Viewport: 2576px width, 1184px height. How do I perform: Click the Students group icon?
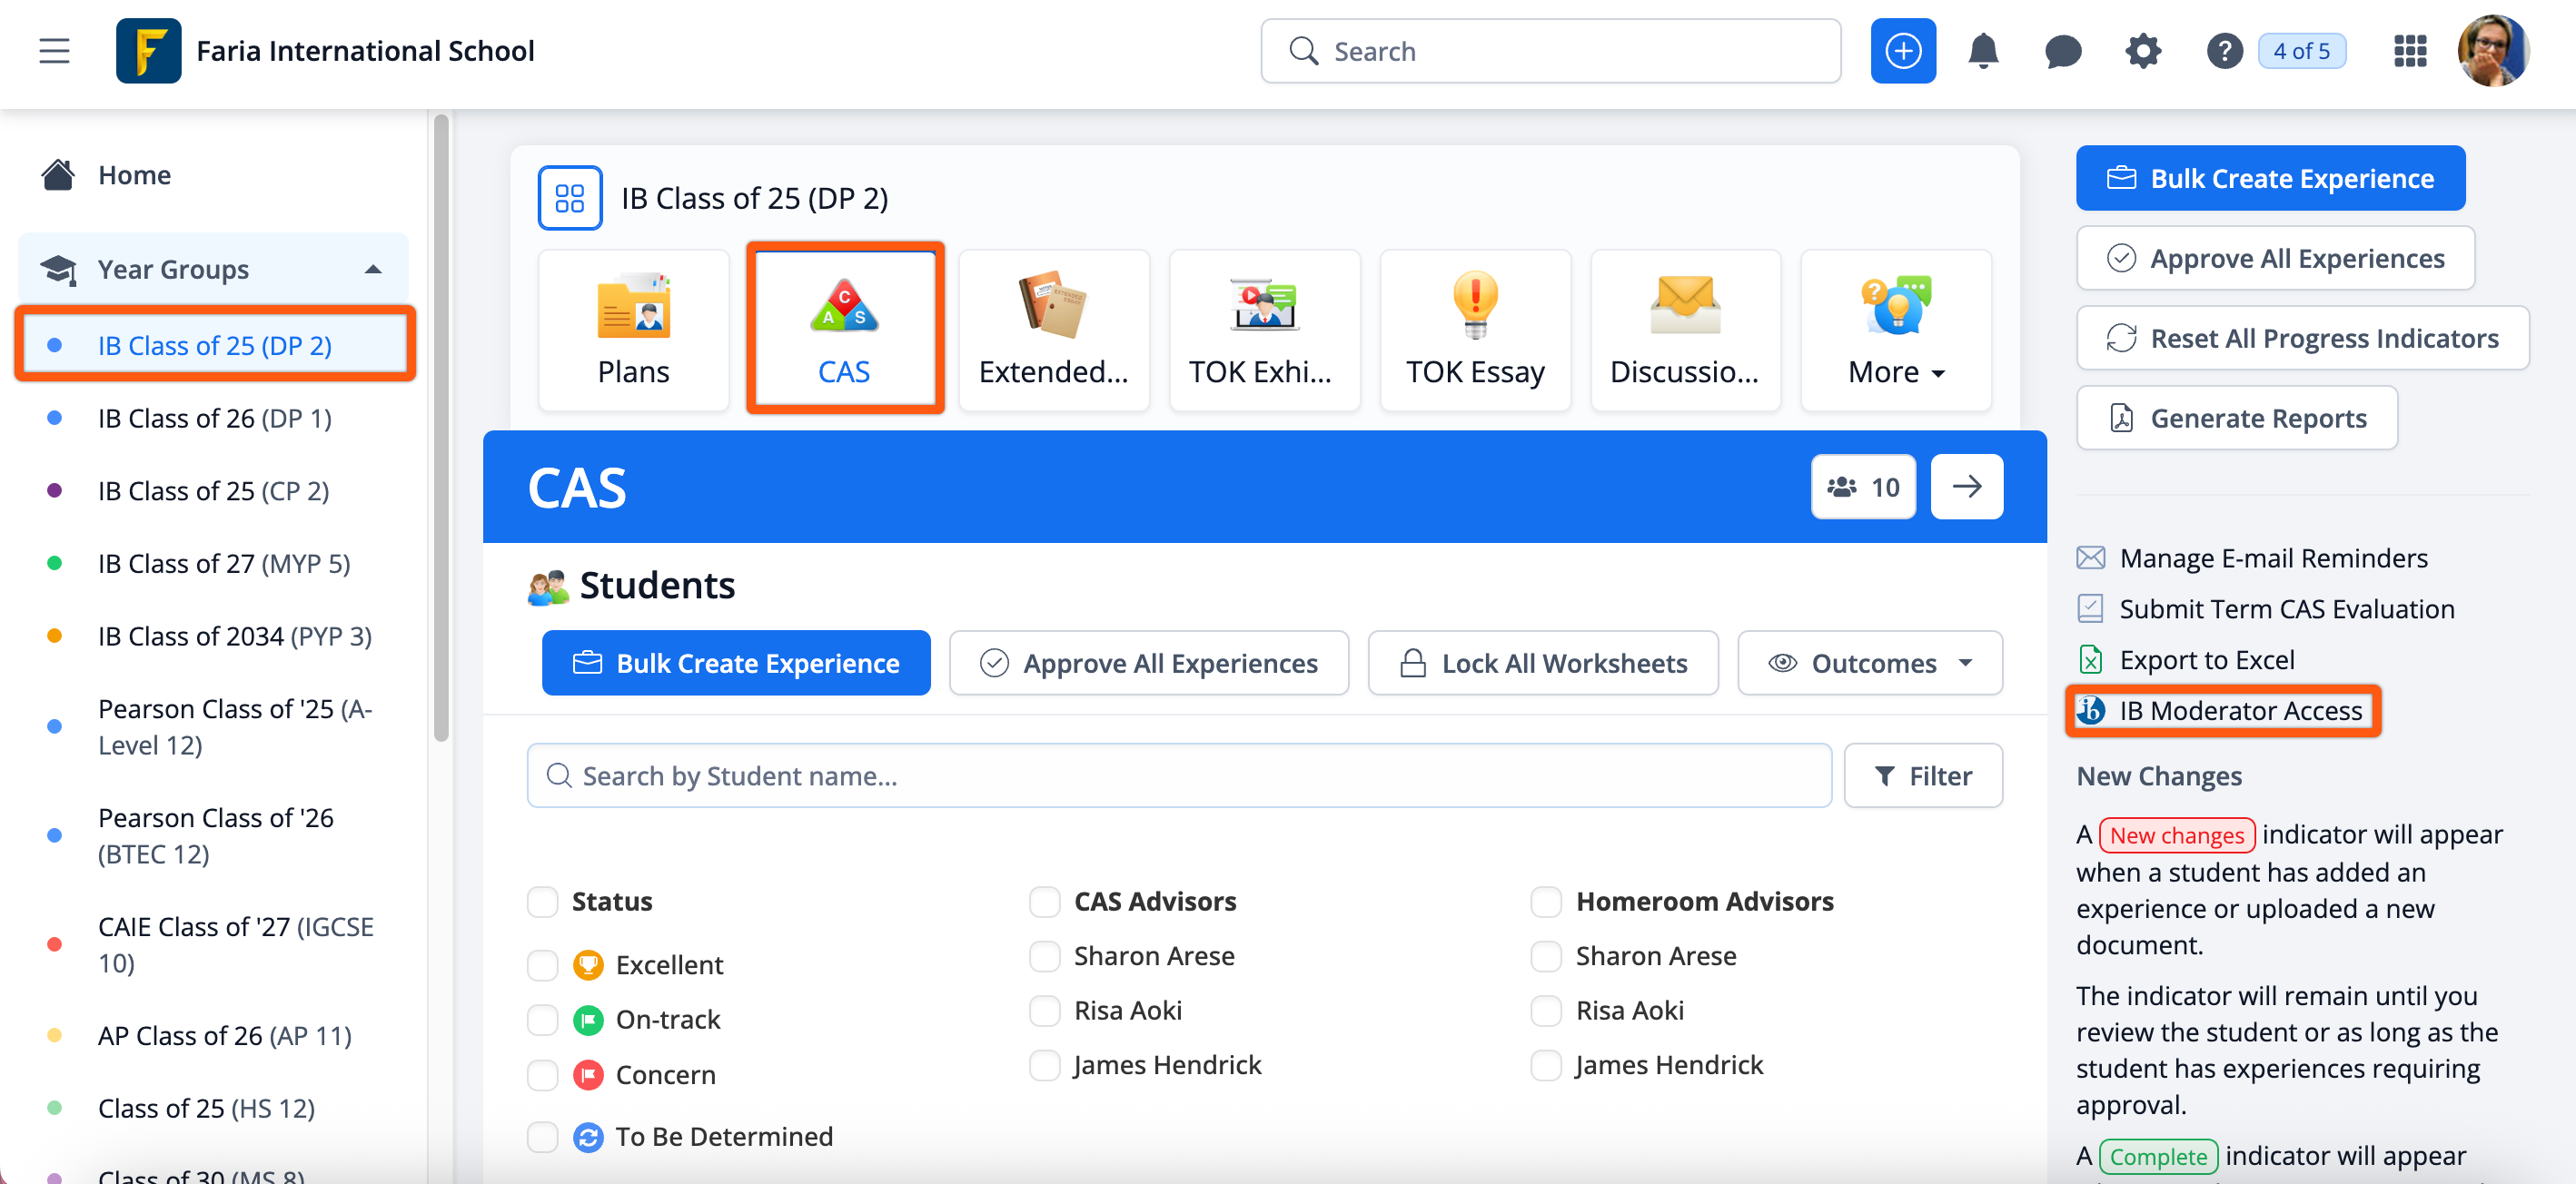(x=548, y=587)
